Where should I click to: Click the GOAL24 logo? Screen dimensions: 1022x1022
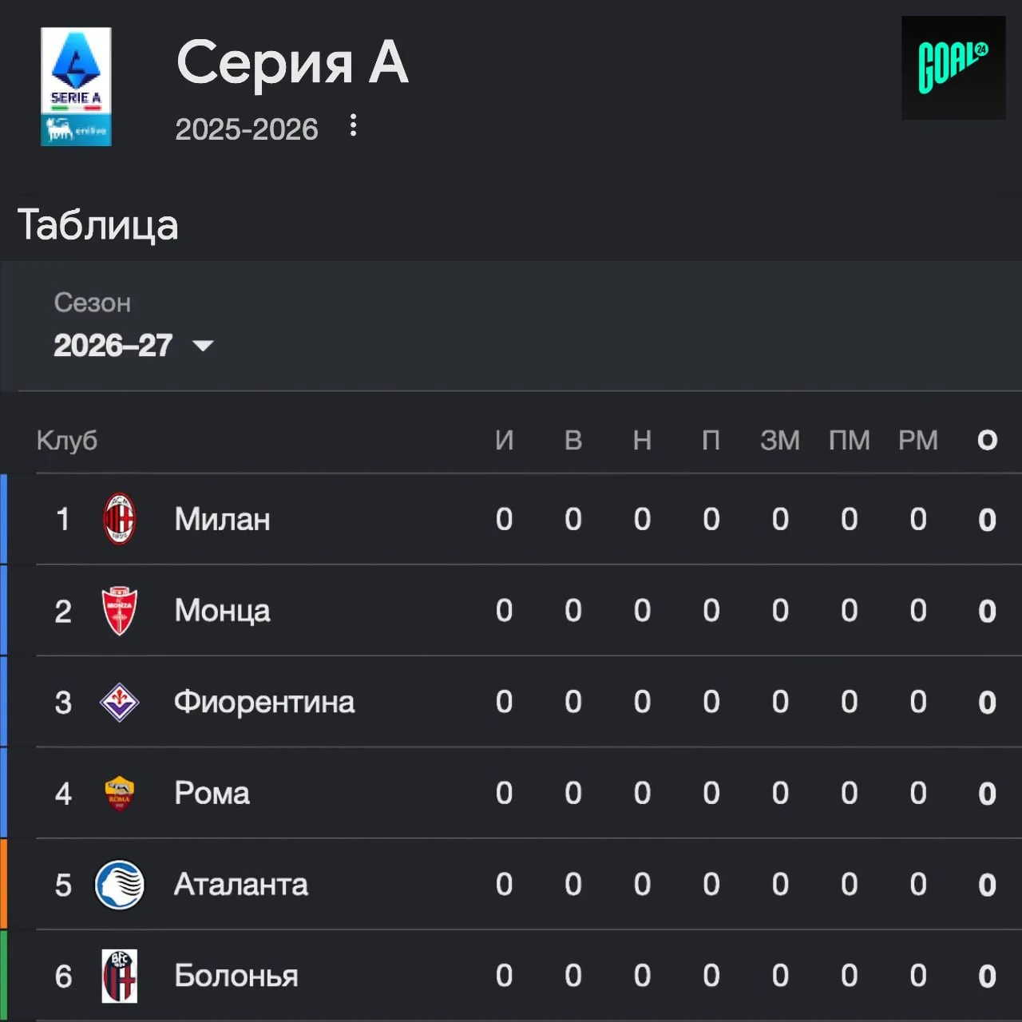click(953, 68)
